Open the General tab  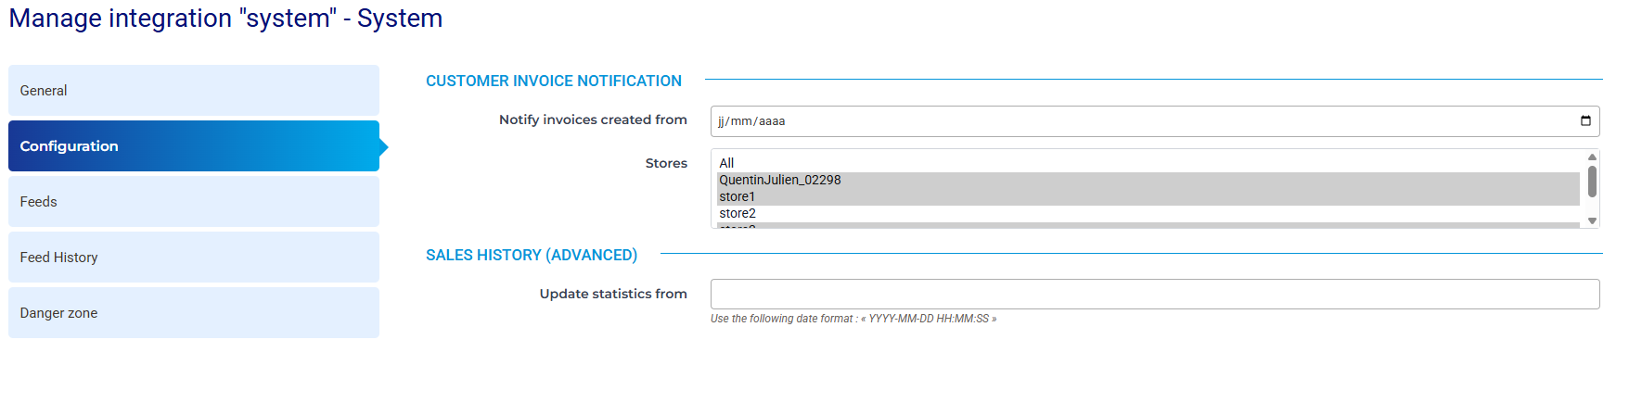pyautogui.click(x=194, y=90)
